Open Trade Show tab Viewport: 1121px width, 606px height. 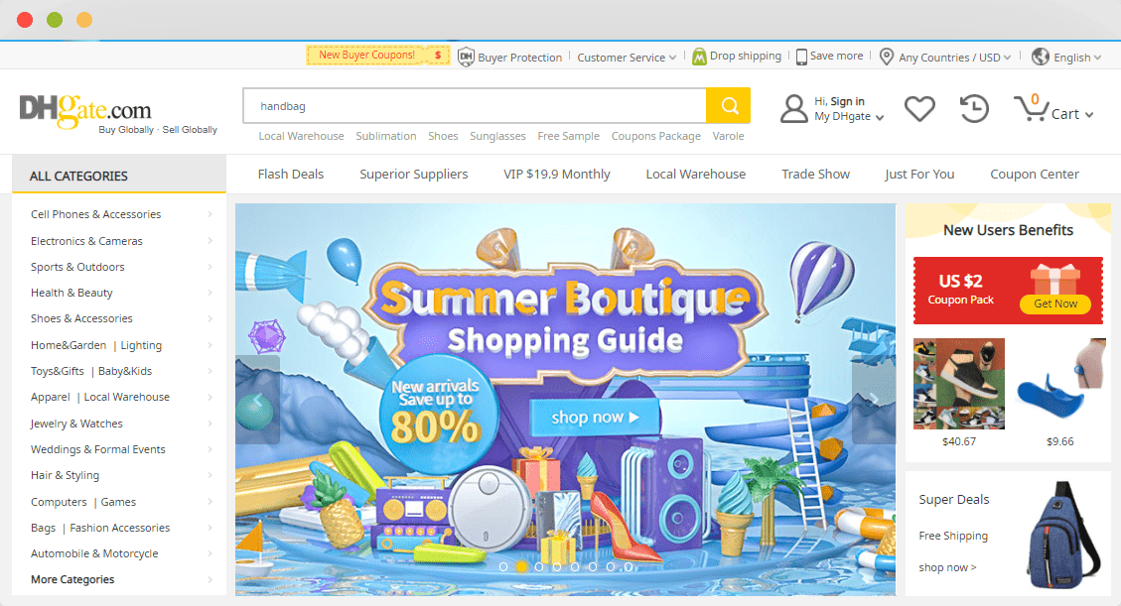(816, 175)
